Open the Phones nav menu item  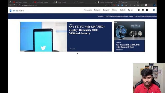114,10
